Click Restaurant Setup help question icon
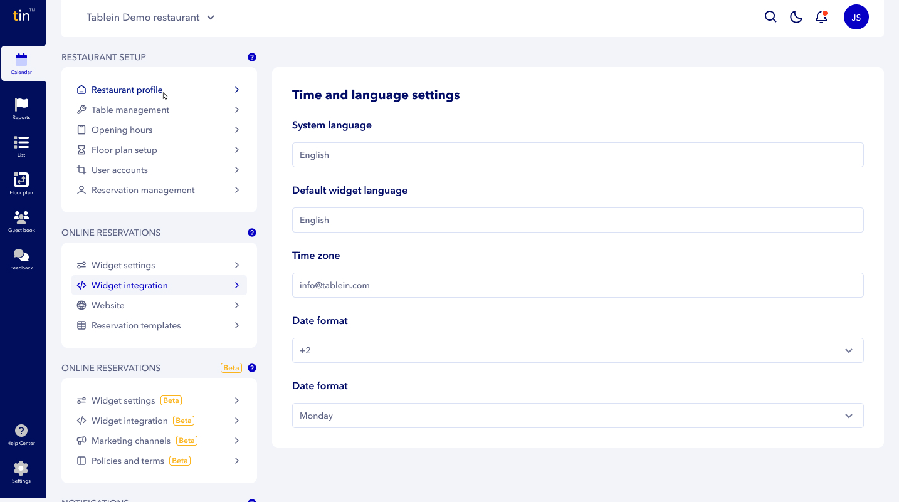 click(x=252, y=57)
